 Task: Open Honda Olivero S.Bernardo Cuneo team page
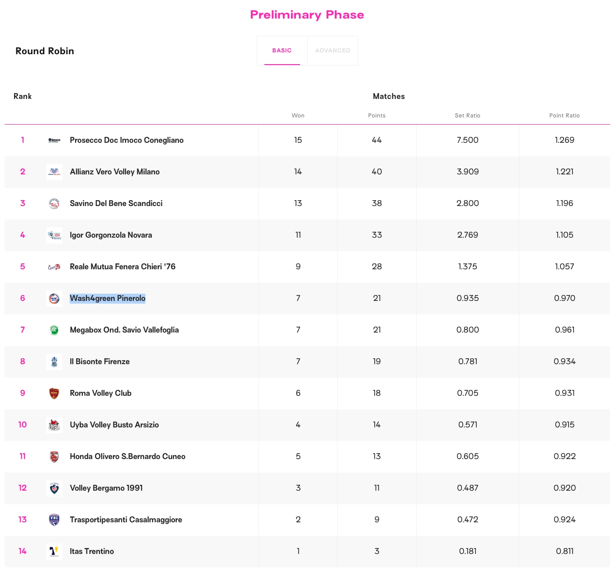coord(127,456)
